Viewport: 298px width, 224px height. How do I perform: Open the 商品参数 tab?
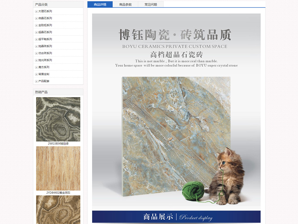point(125,4)
